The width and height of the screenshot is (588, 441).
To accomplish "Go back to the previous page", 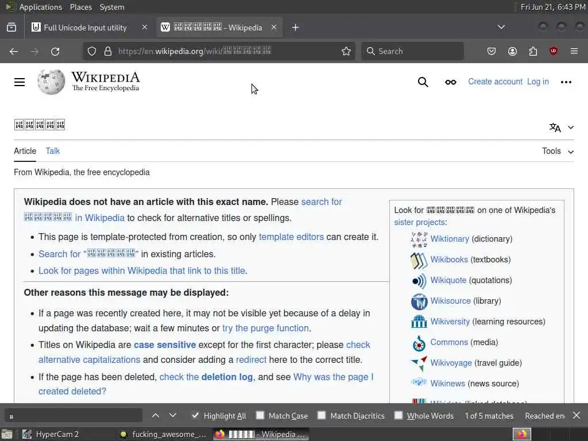I will click(14, 51).
